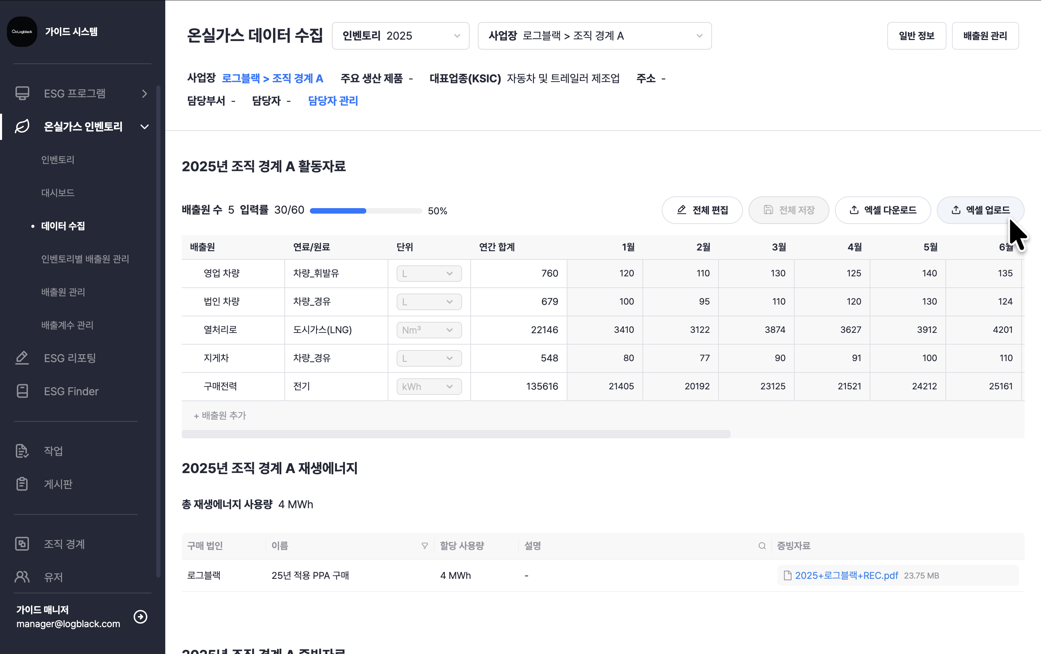Click the 작업 task icon

coord(22,451)
